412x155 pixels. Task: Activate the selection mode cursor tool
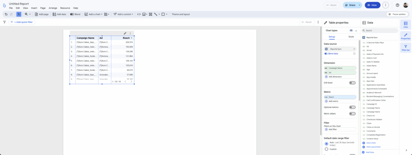tap(19, 14)
